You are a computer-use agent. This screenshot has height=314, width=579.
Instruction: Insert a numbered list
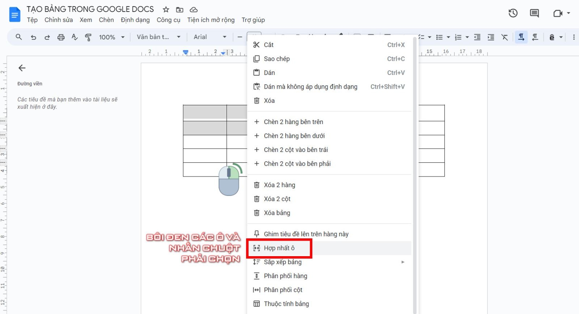pyautogui.click(x=458, y=37)
